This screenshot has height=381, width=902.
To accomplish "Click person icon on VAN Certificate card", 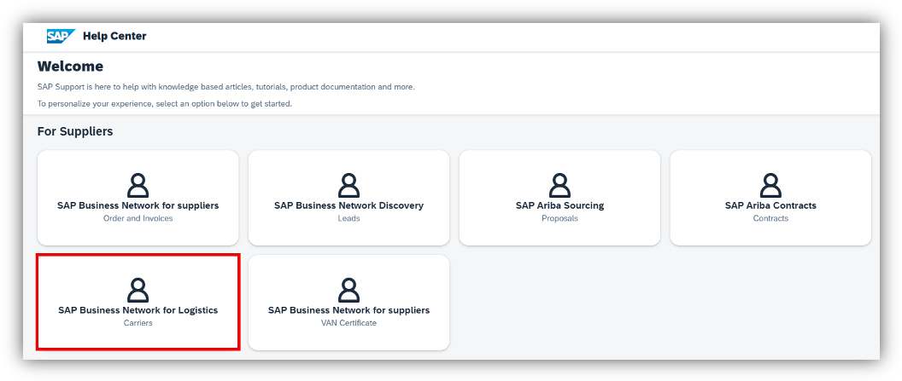I will click(348, 290).
